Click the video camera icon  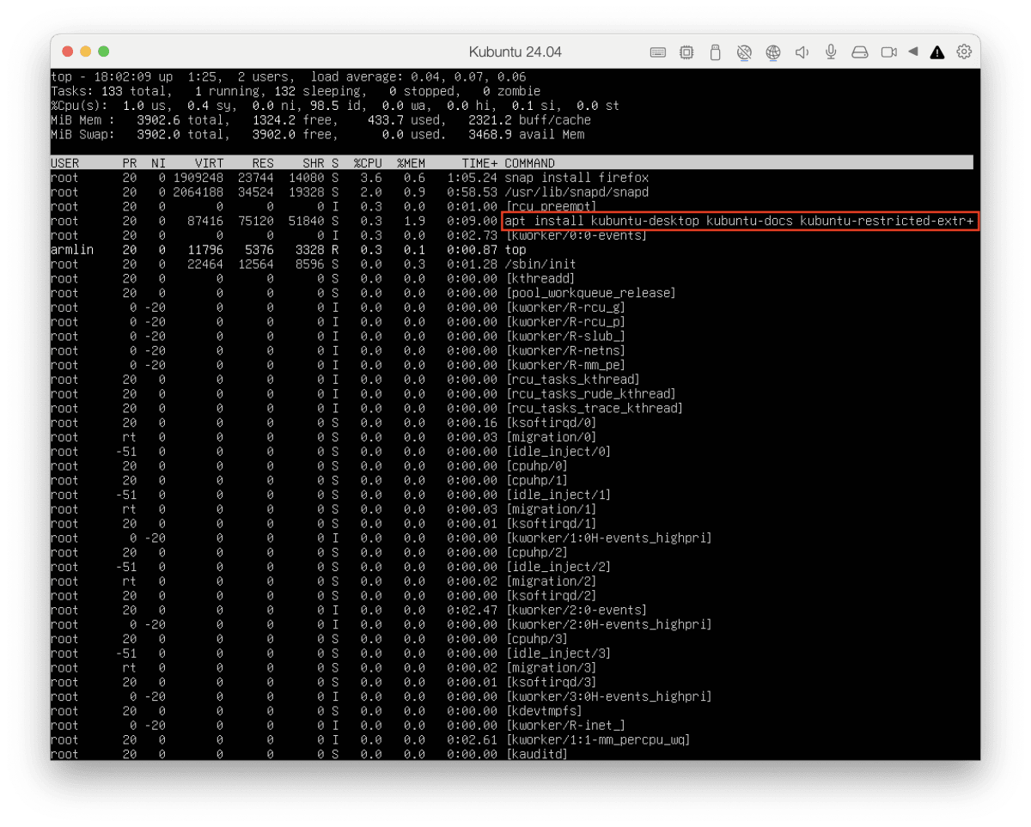(x=889, y=52)
